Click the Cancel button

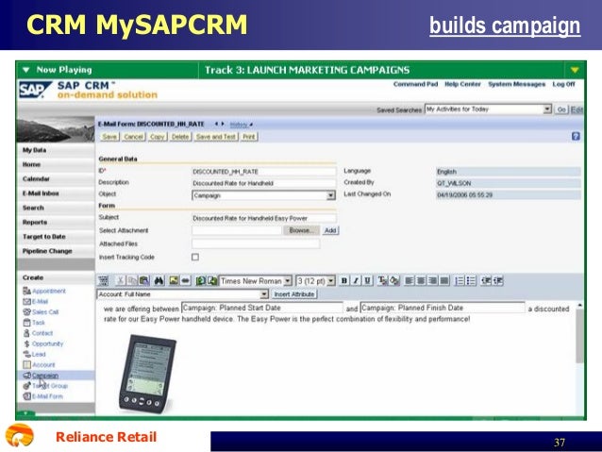coord(133,137)
